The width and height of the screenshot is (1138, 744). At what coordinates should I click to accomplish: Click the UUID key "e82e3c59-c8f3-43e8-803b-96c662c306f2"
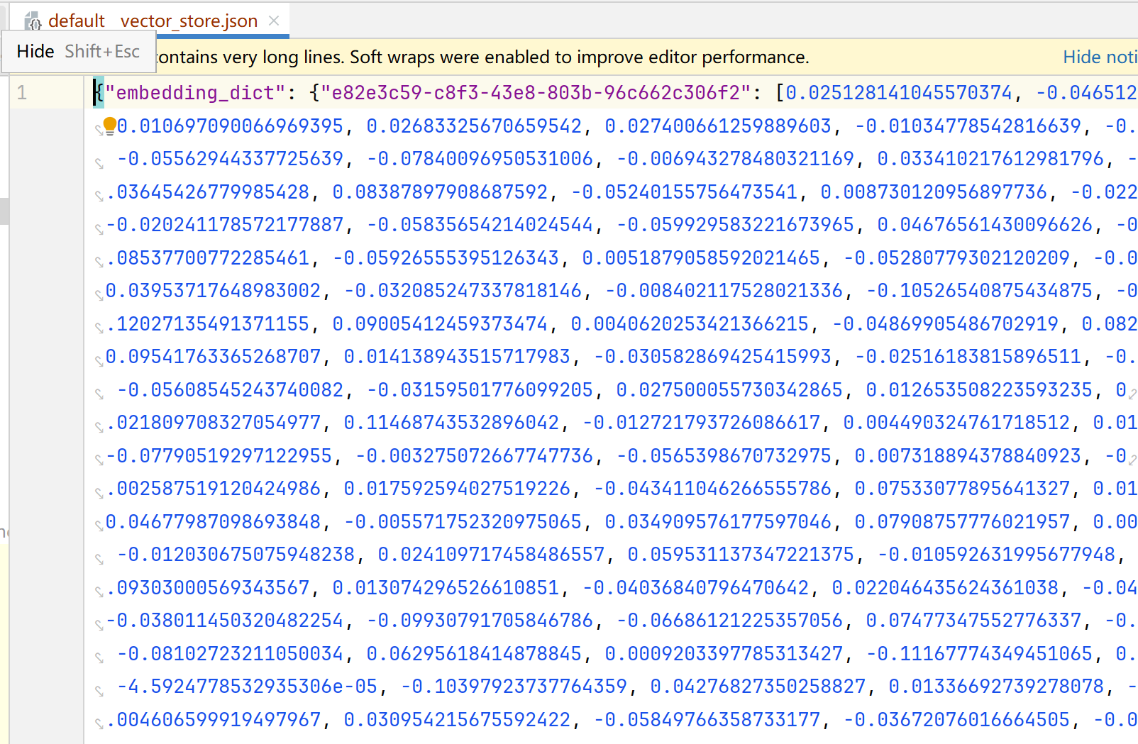pyautogui.click(x=536, y=93)
